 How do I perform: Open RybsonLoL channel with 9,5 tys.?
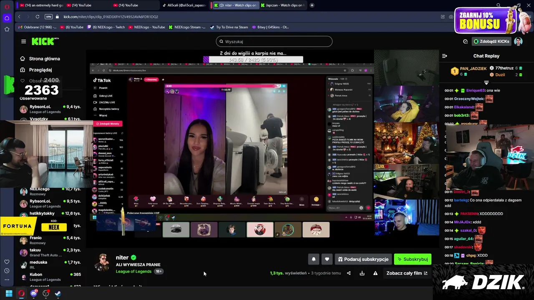point(50,203)
